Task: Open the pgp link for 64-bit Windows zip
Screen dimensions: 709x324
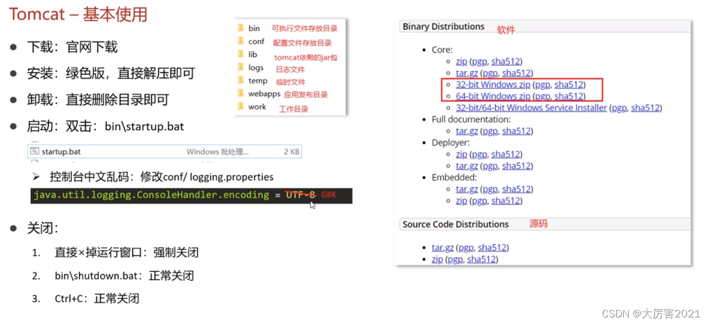Action: (543, 96)
